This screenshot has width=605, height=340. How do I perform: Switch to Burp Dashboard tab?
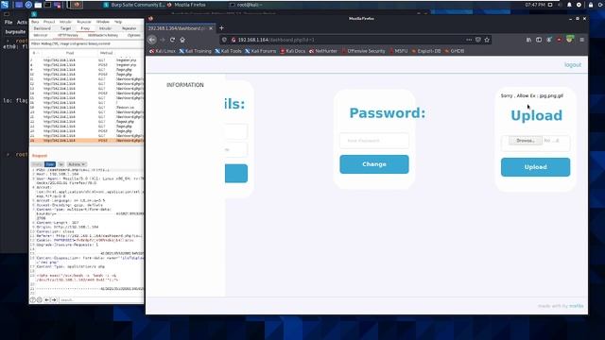[42, 28]
